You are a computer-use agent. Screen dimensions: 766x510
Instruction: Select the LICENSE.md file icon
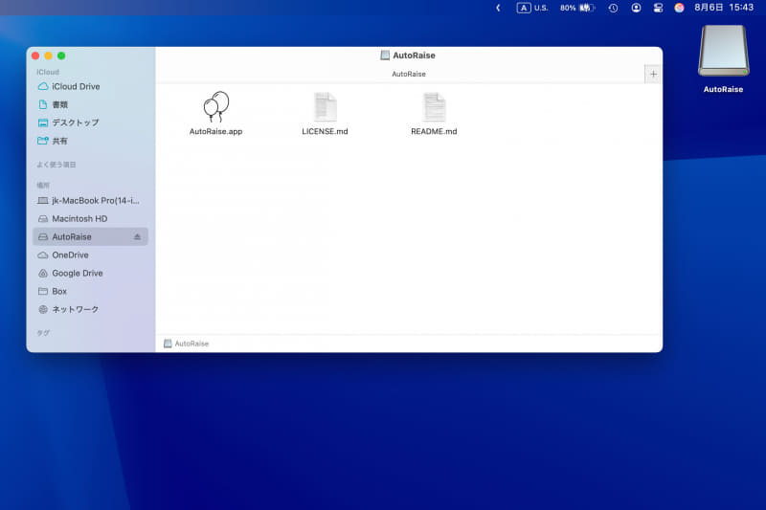click(x=325, y=106)
